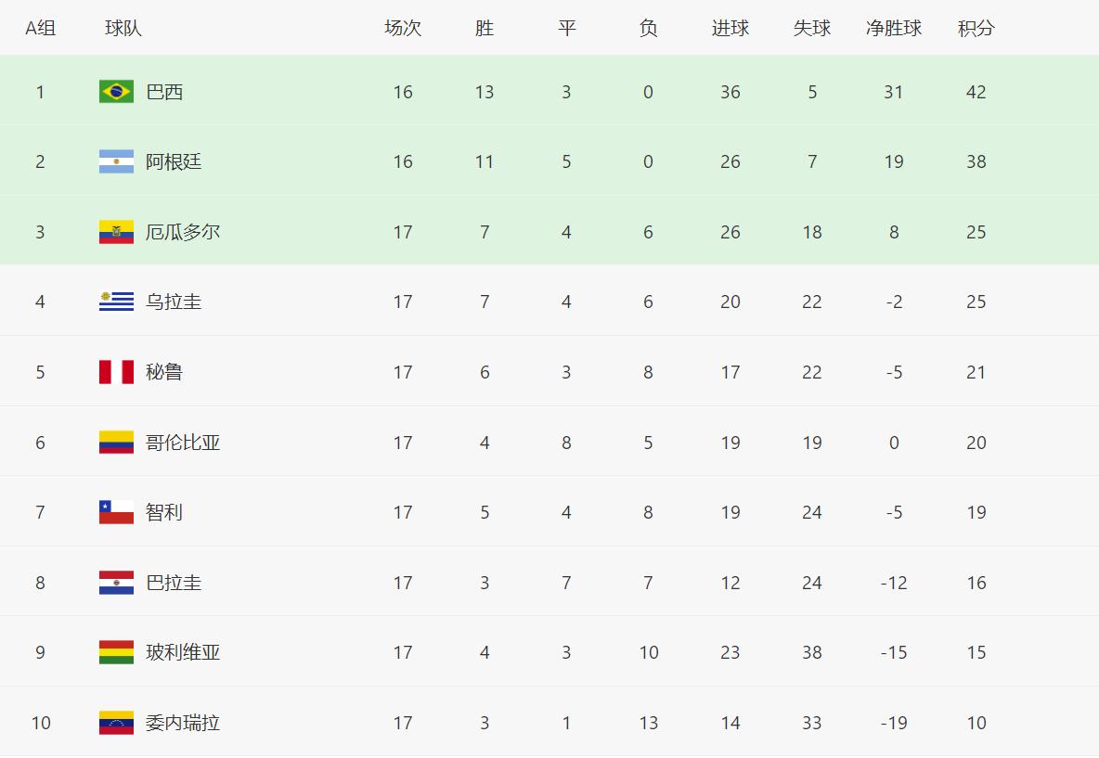Select the 场次 column header
This screenshot has width=1099, height=758.
[x=403, y=28]
